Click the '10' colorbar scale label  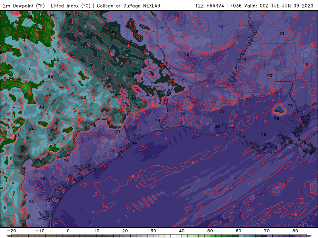tap(97, 231)
